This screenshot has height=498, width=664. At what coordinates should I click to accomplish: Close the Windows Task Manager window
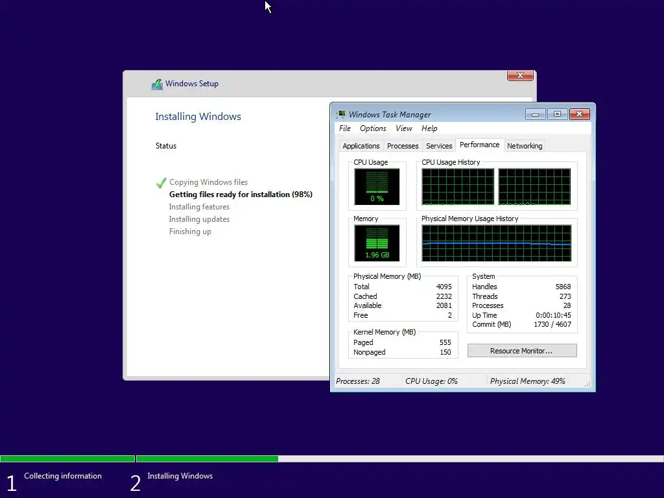(579, 114)
